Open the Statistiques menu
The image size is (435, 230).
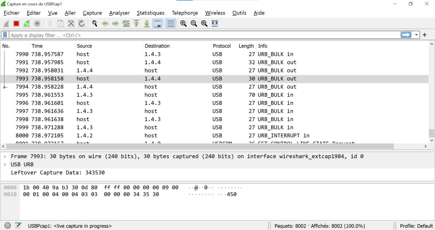click(150, 13)
